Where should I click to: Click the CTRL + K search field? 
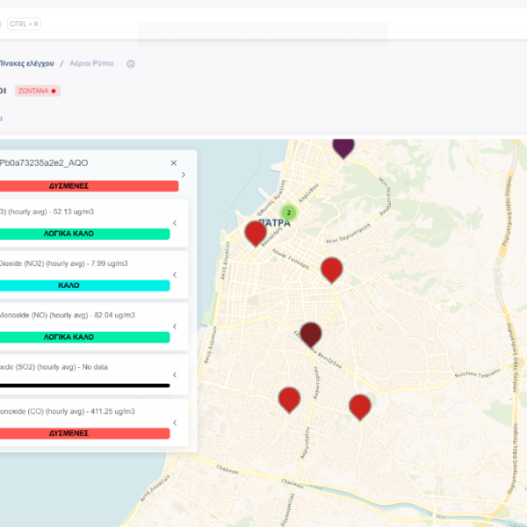tap(24, 24)
